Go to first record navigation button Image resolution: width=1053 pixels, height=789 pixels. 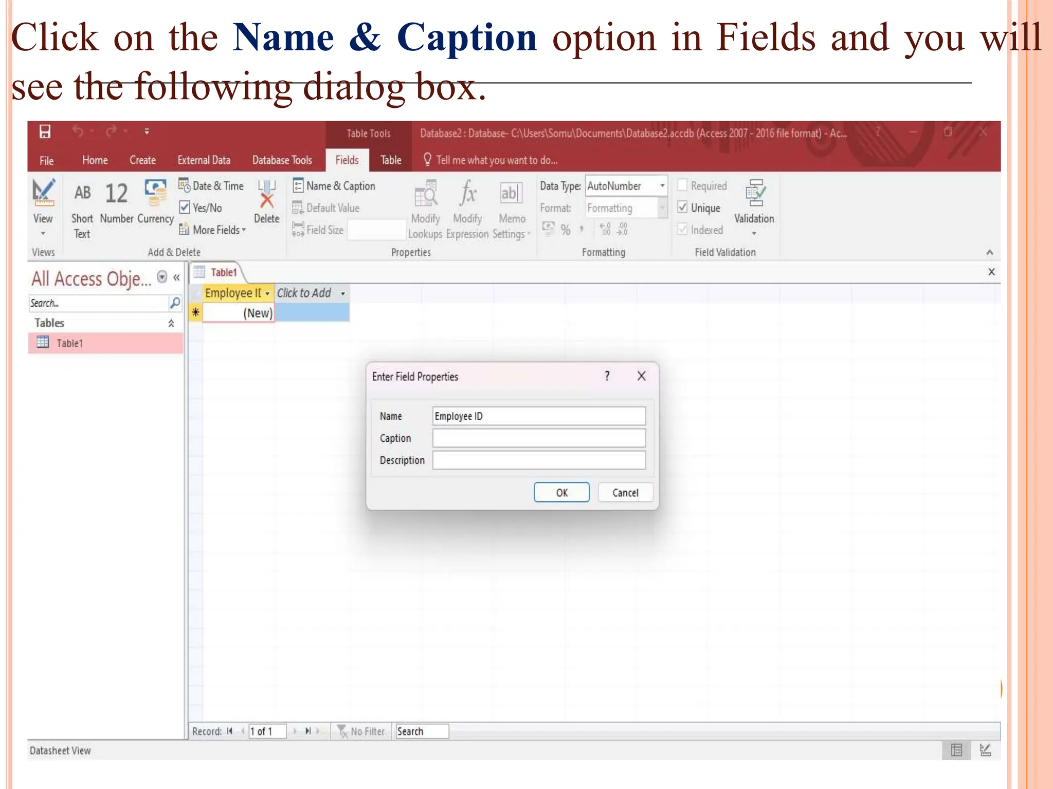[229, 731]
